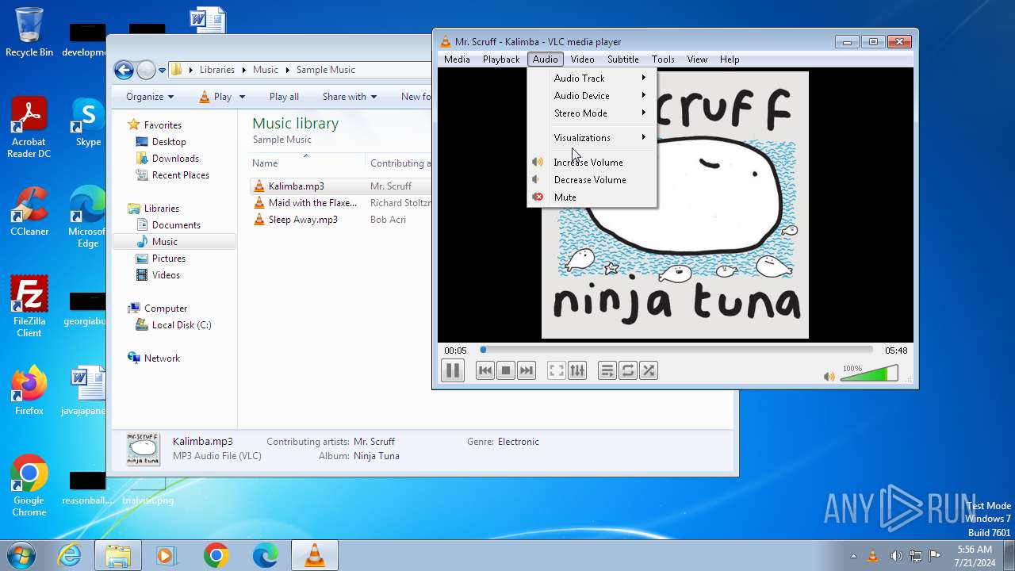Click the Recycle Bin desktop icon

[29, 33]
